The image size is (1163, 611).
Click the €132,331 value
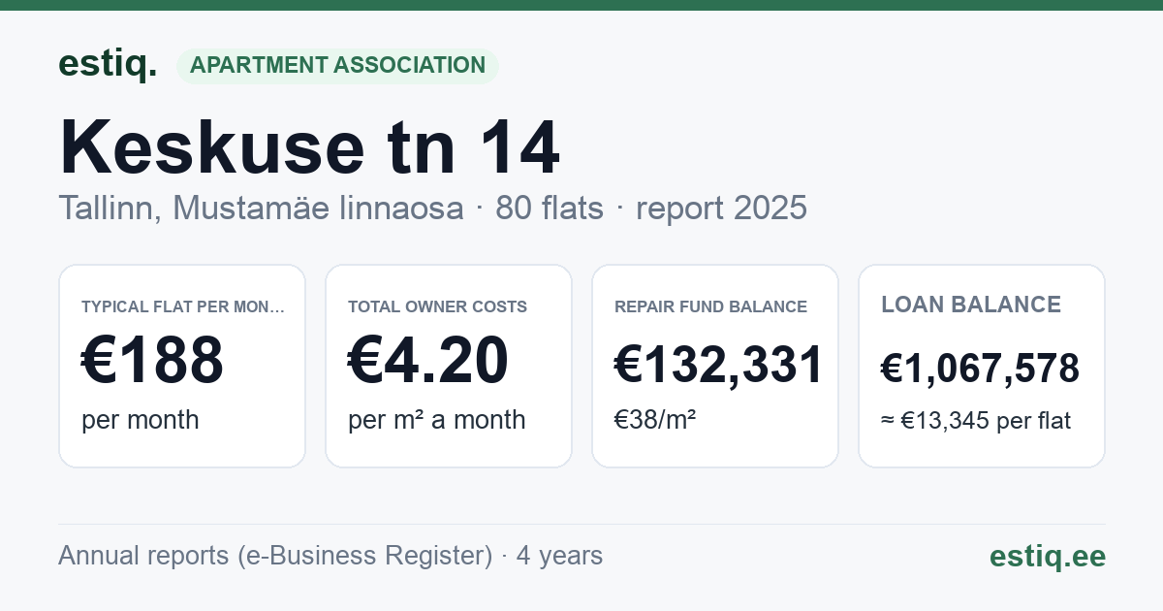click(718, 366)
